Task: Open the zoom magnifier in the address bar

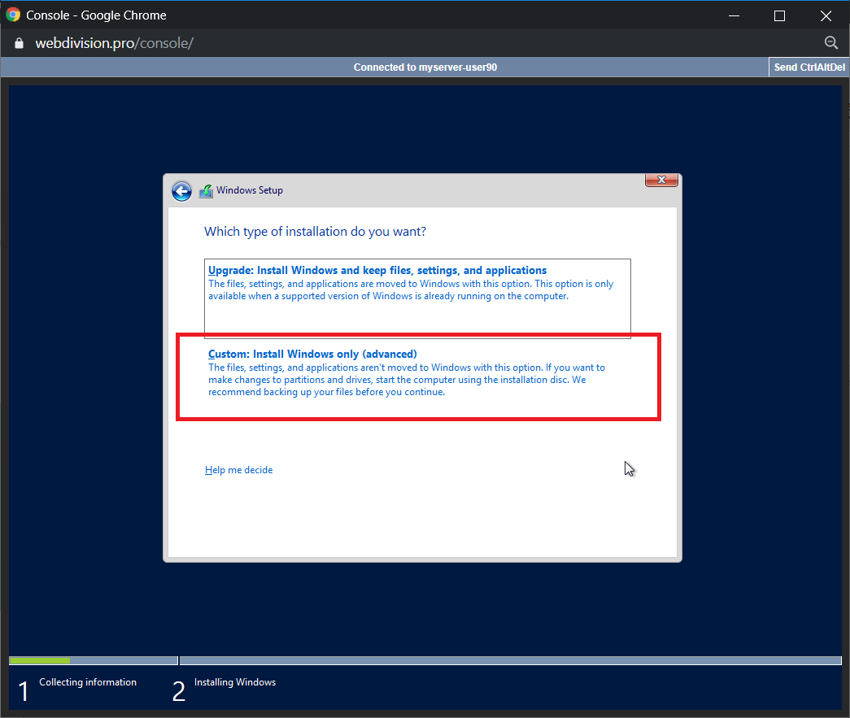Action: [830, 43]
